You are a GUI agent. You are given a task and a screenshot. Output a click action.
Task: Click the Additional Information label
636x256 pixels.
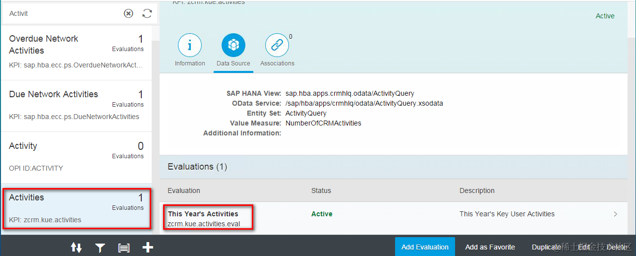[x=242, y=133]
